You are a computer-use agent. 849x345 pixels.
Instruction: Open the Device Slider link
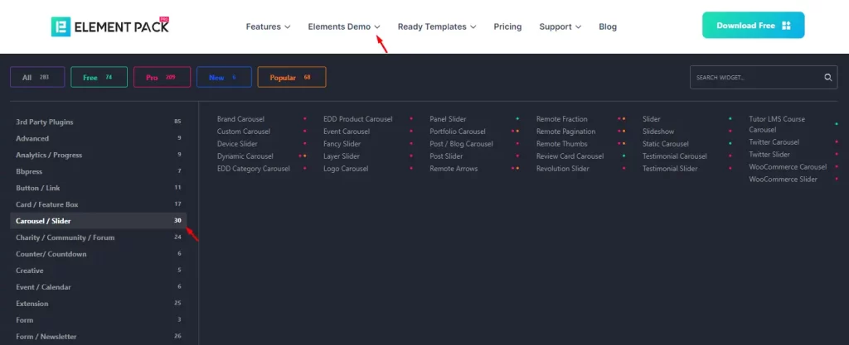[237, 144]
